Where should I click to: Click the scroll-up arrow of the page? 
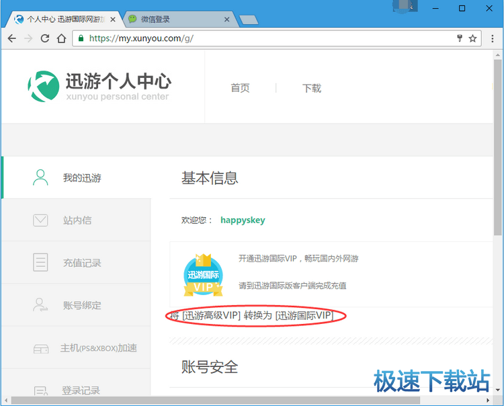pos(497,55)
